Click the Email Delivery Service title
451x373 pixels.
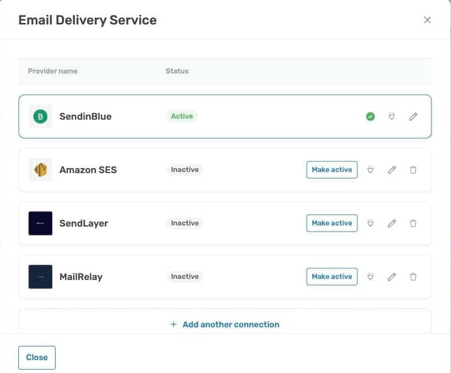87,20
